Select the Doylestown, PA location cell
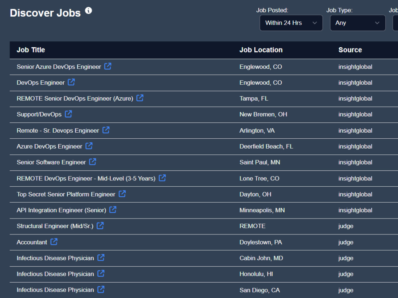 [261, 242]
